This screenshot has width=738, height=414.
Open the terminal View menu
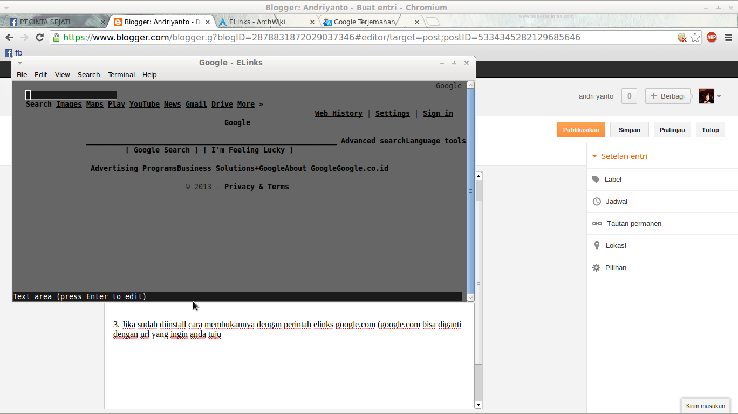tap(63, 75)
